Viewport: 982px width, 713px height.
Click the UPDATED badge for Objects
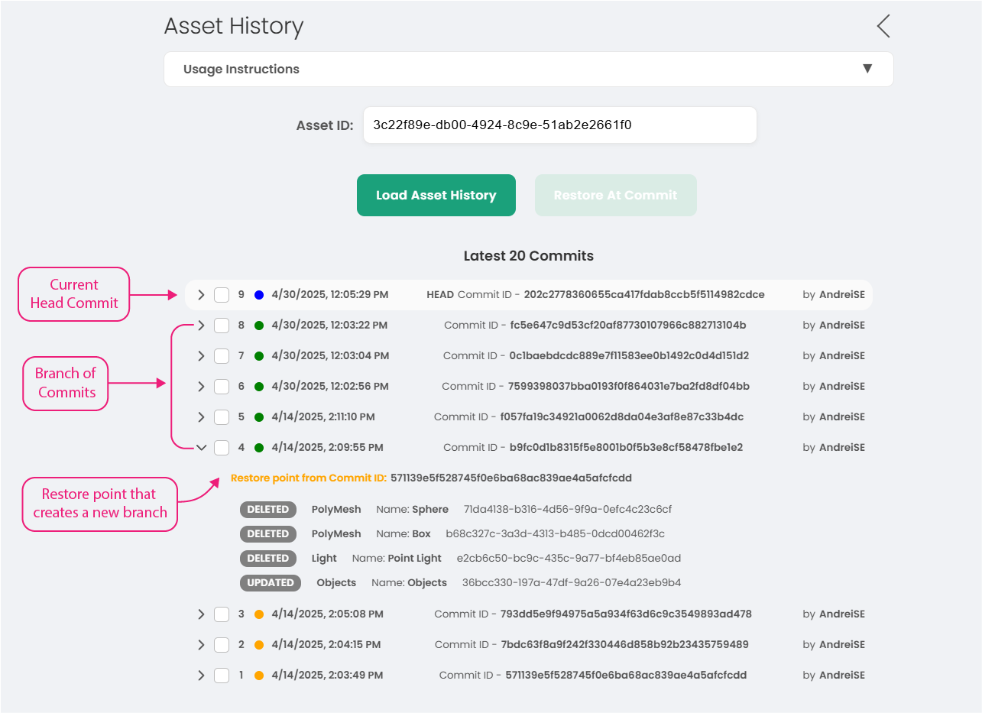coord(271,583)
